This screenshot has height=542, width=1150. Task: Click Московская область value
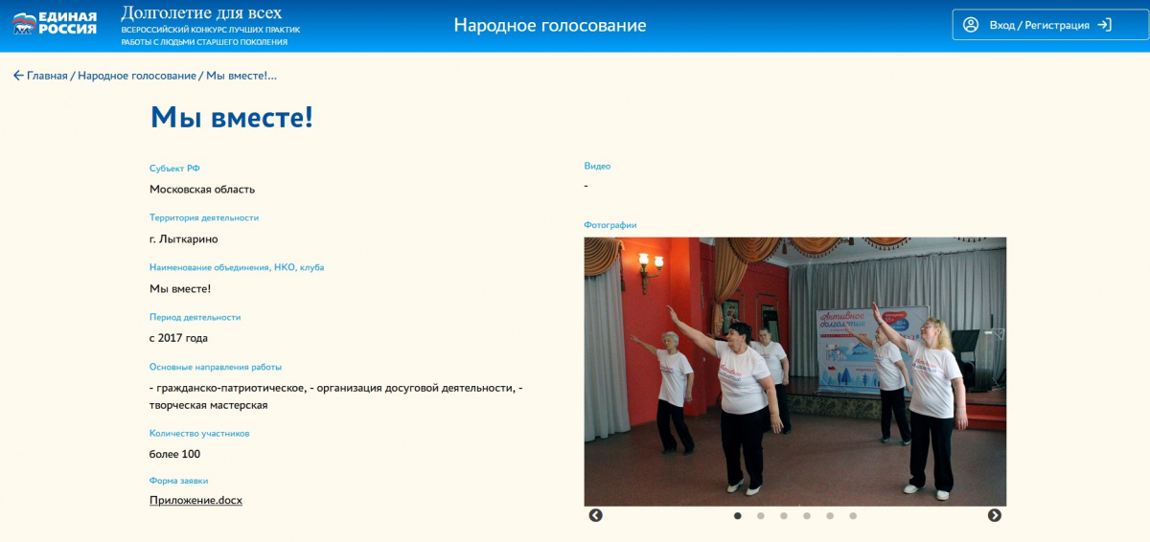[202, 190]
